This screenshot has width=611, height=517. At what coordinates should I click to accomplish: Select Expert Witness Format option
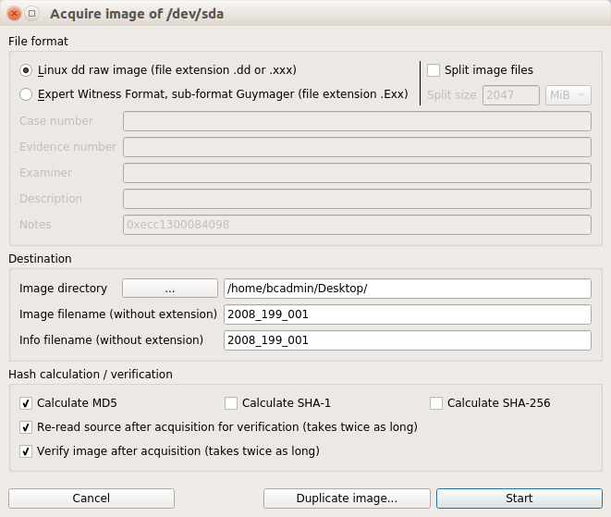26,94
